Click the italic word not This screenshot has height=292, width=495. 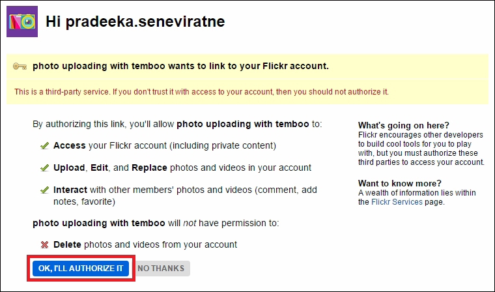tap(190, 223)
